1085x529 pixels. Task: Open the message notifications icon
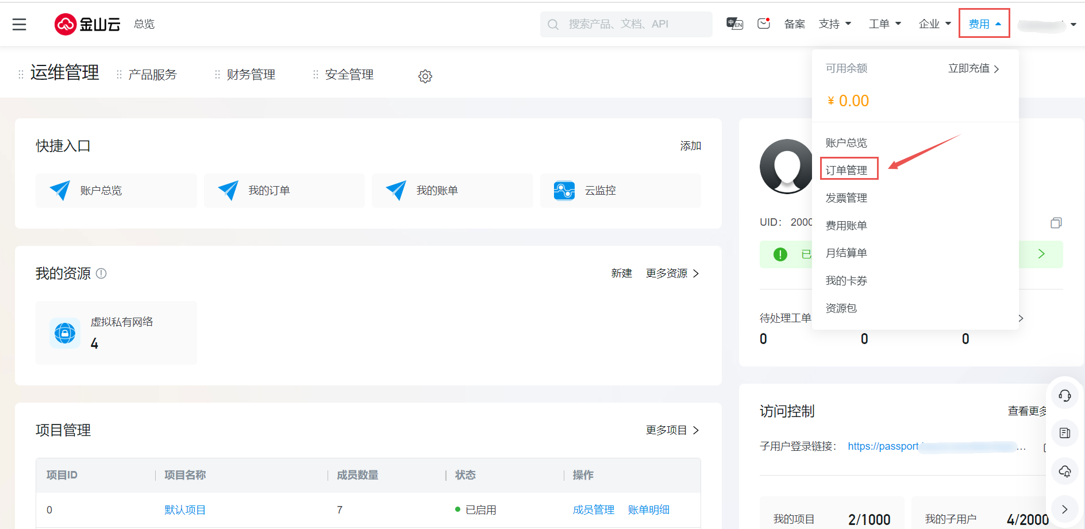click(x=763, y=24)
